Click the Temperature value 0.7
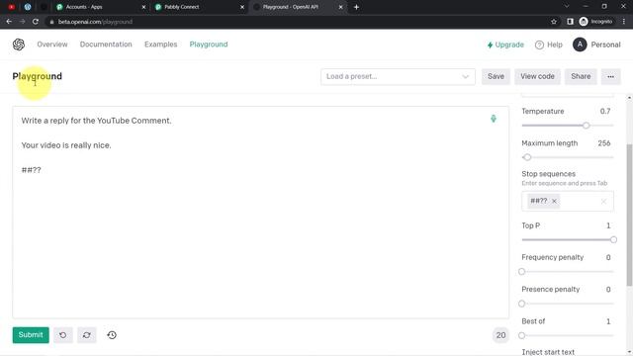This screenshot has width=633, height=356. (605, 112)
